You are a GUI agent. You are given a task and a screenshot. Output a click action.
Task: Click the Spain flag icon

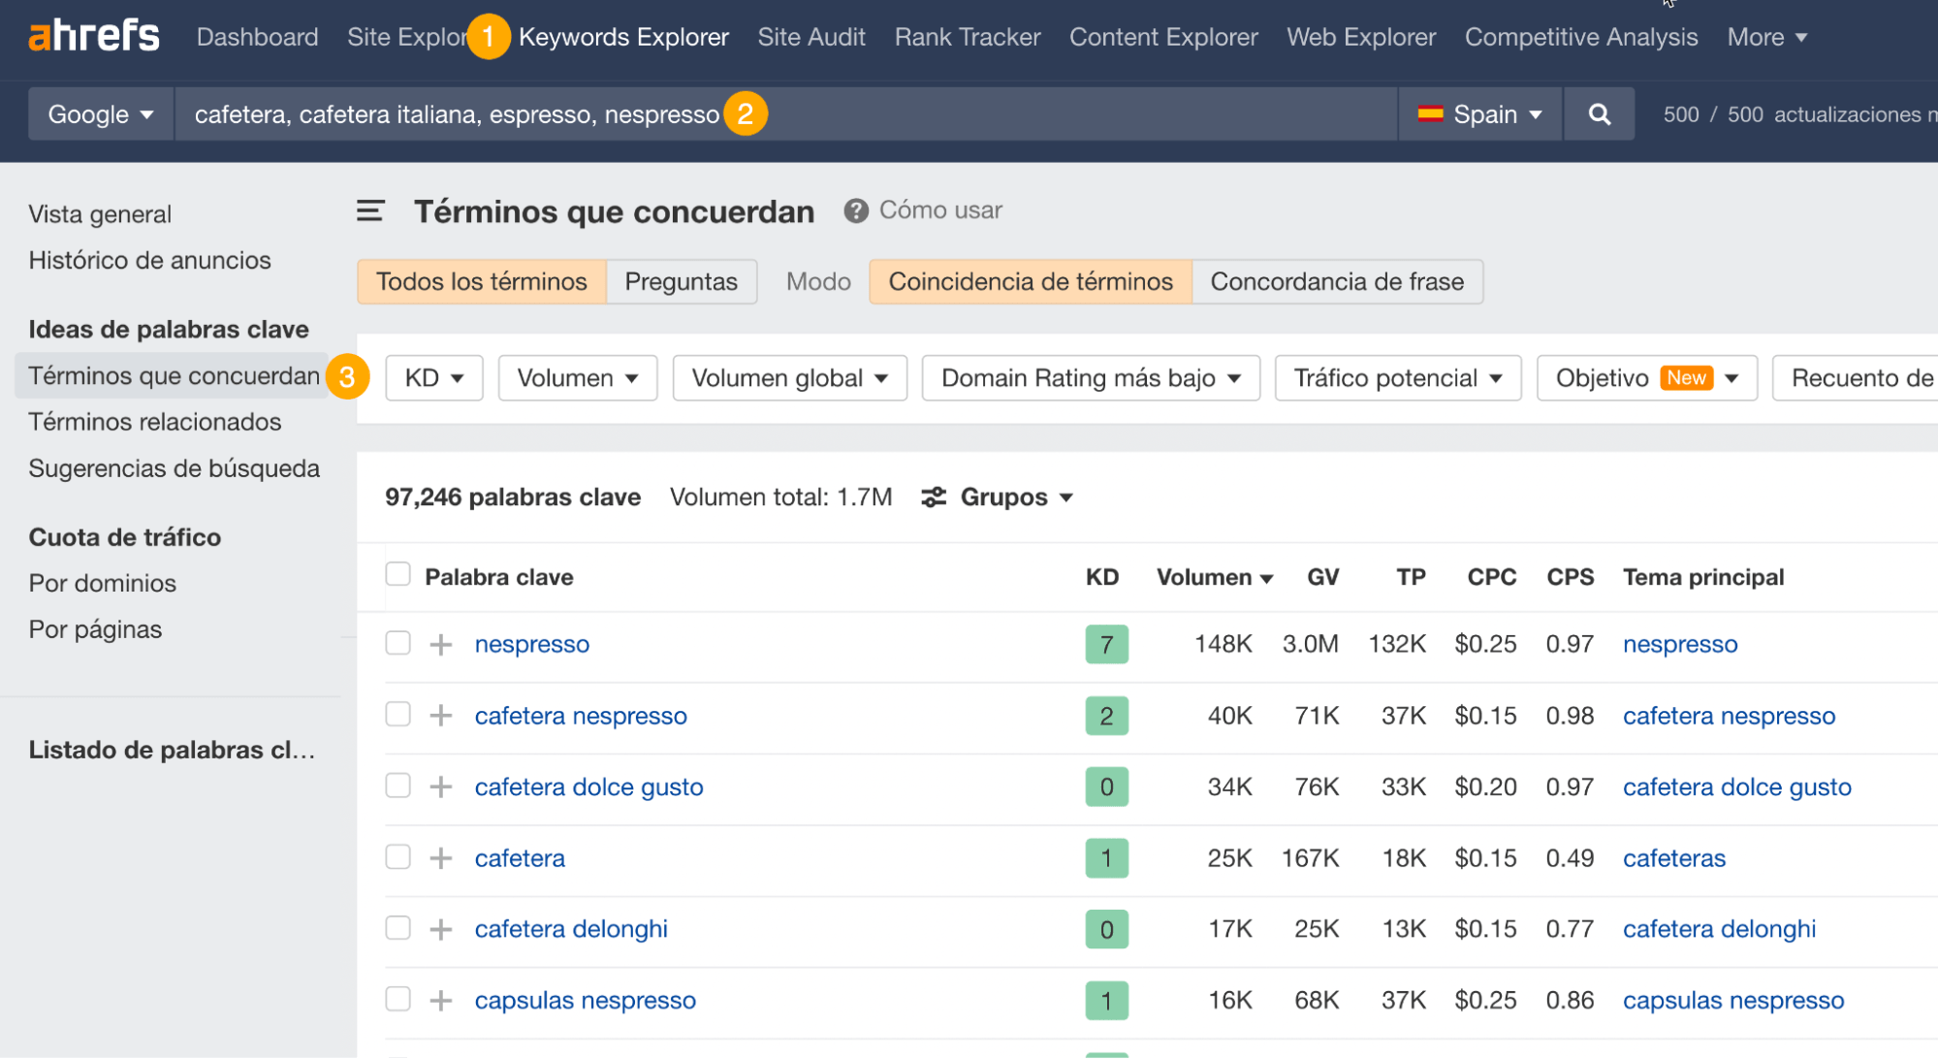tap(1432, 113)
